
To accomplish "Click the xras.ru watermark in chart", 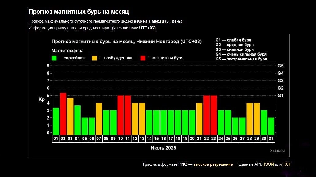I will (277, 150).
